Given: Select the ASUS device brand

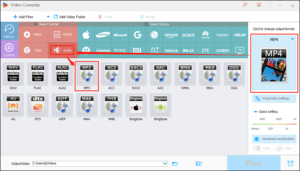Looking at the screenshot, I should [240, 35].
